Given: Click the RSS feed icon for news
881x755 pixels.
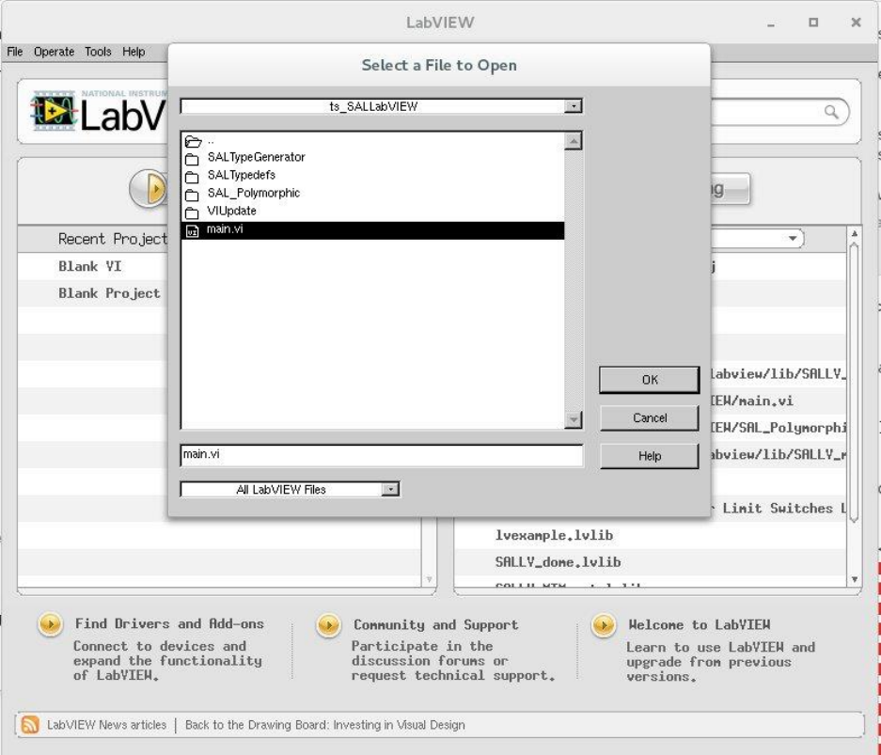Looking at the screenshot, I should tap(30, 725).
